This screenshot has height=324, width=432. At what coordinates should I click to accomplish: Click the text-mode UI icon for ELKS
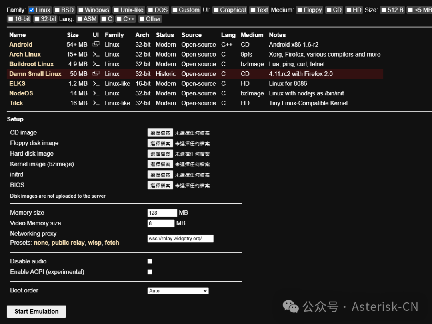pos(96,83)
